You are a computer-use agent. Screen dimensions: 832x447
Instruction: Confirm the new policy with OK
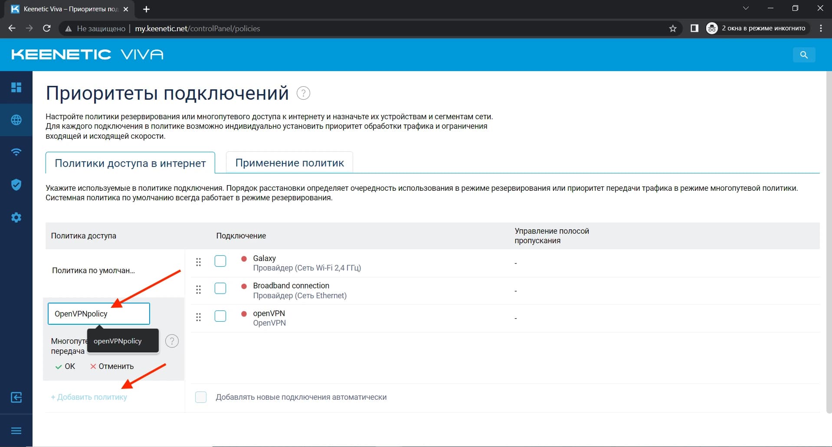[65, 366]
